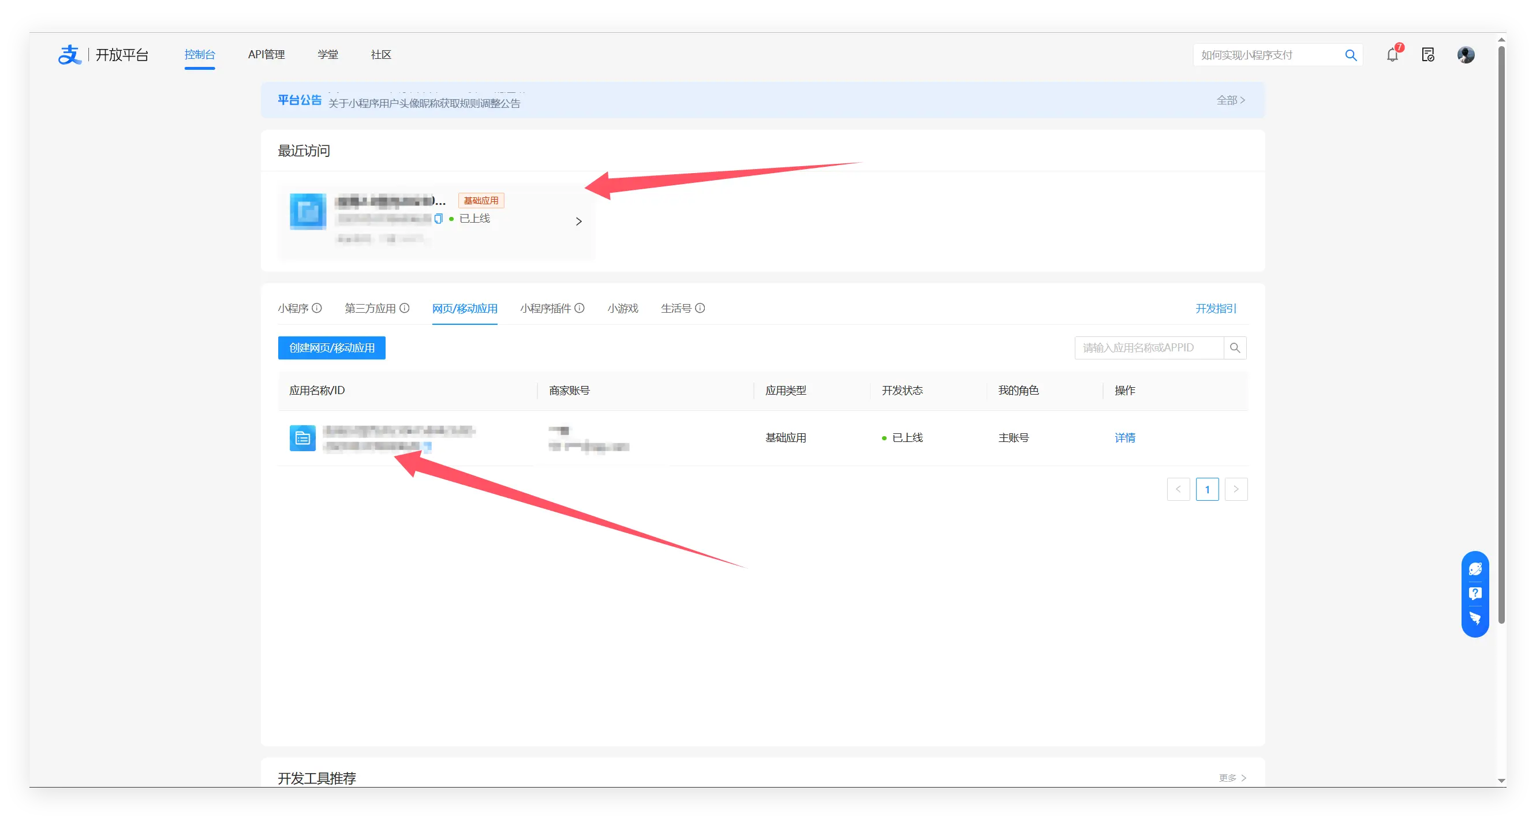Image resolution: width=1536 pixels, height=817 pixels.
Task: Click 创建网页/移动应用 button
Action: 331,348
